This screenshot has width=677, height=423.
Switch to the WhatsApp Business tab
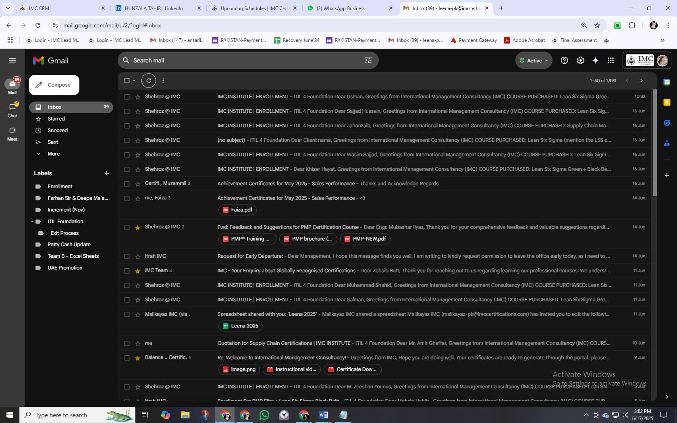(x=350, y=8)
